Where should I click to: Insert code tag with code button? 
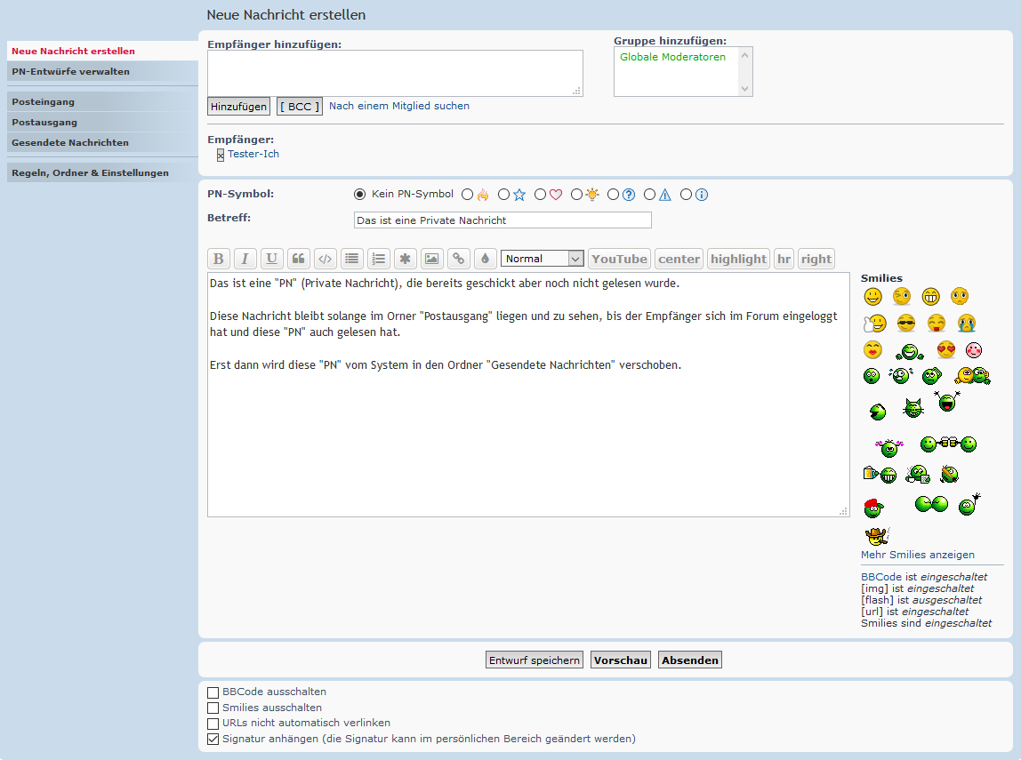[x=325, y=259]
